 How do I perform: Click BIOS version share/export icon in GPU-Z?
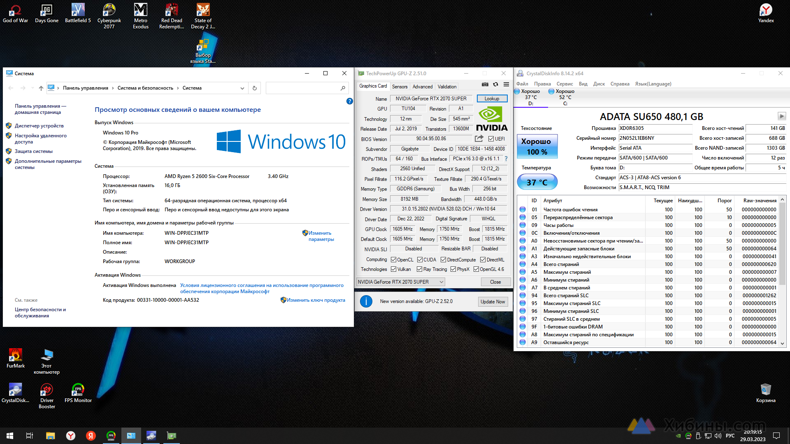click(x=479, y=139)
